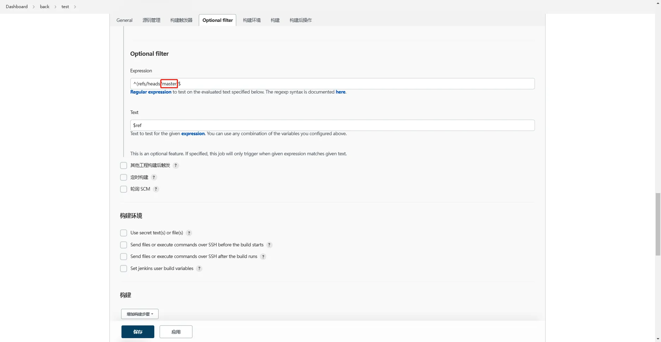The height and width of the screenshot is (342, 661).
Task: Expand breadcrumb chevron after back
Action: 55,7
